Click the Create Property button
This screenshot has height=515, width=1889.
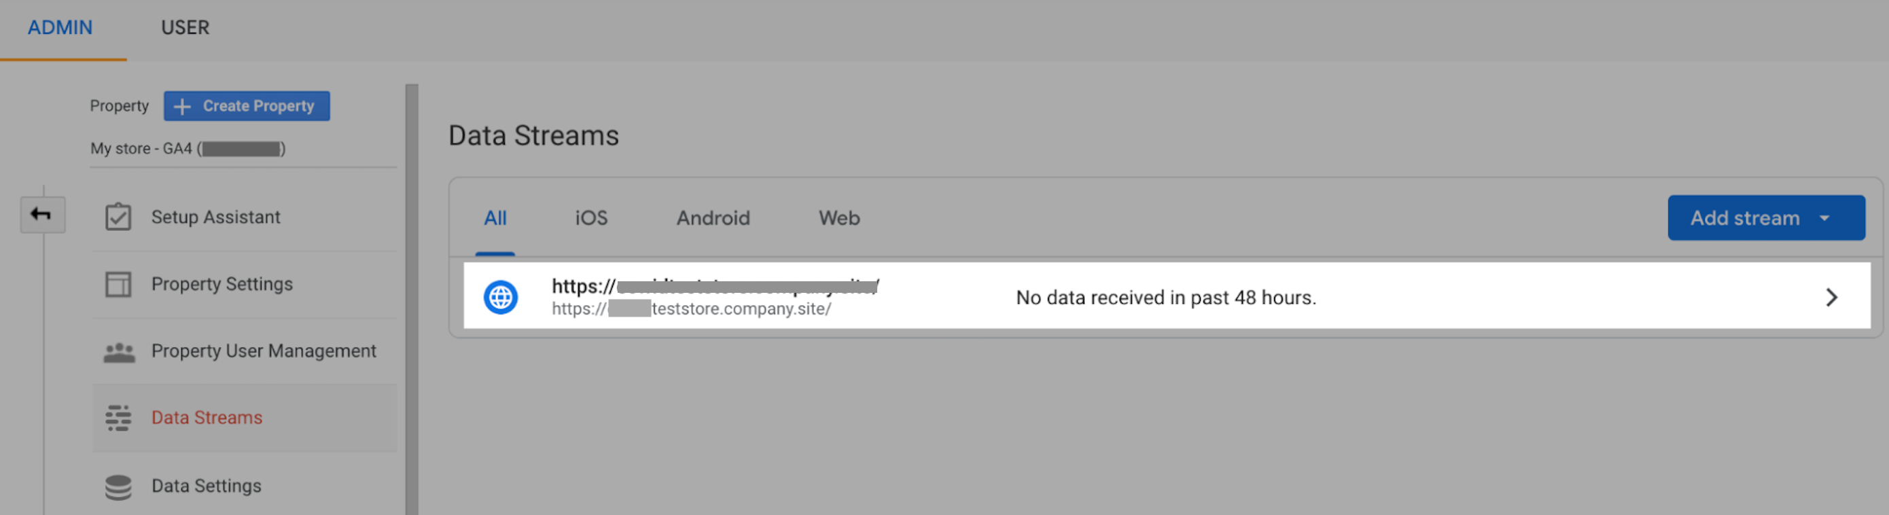pyautogui.click(x=247, y=105)
